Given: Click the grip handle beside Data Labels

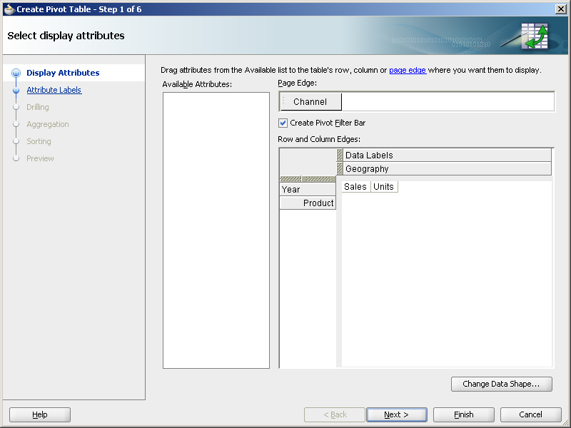Looking at the screenshot, I should 340,154.
